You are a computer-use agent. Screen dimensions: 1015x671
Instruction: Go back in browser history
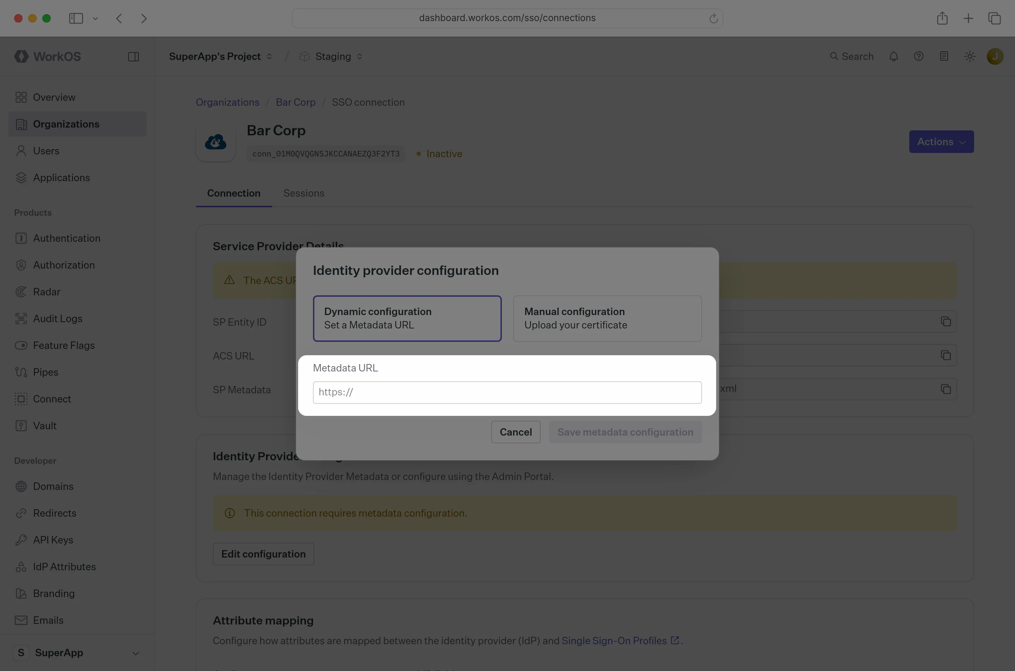pyautogui.click(x=119, y=18)
